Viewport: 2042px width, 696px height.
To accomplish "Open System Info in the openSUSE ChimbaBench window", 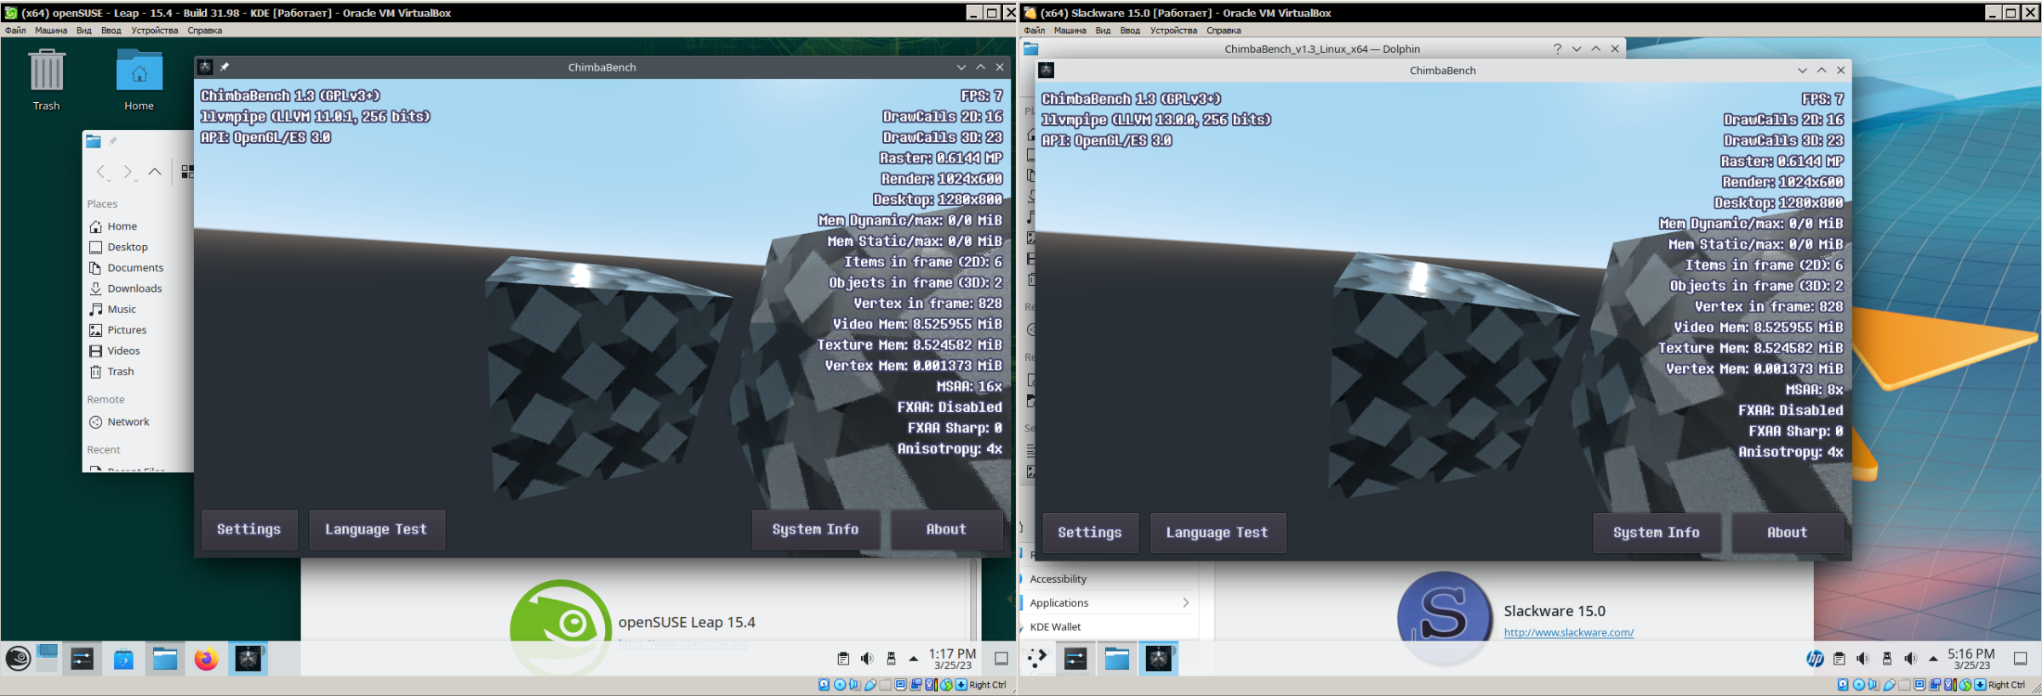I will pos(815,529).
